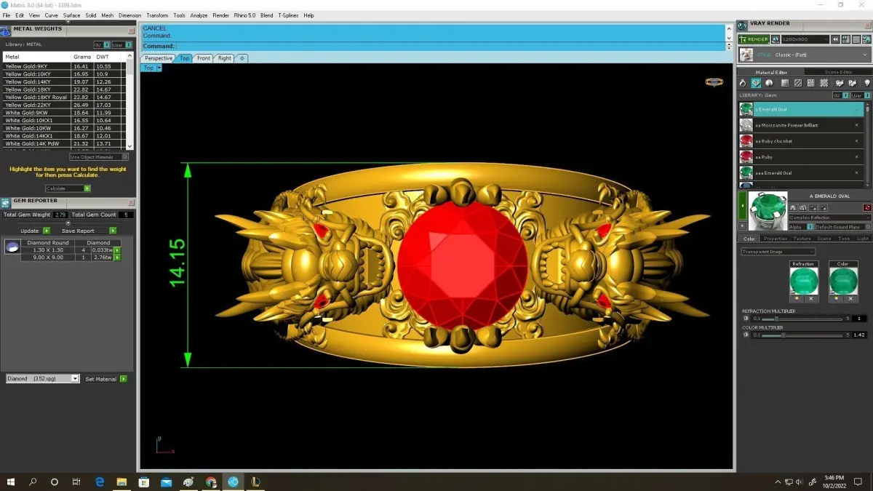Click the Update button in Gem Reporter
Image resolution: width=873 pixels, height=491 pixels.
point(35,231)
